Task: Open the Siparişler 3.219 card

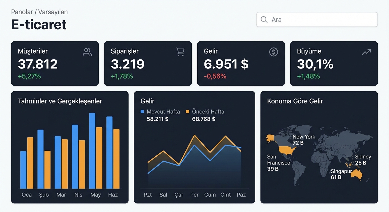Action: pyautogui.click(x=148, y=63)
